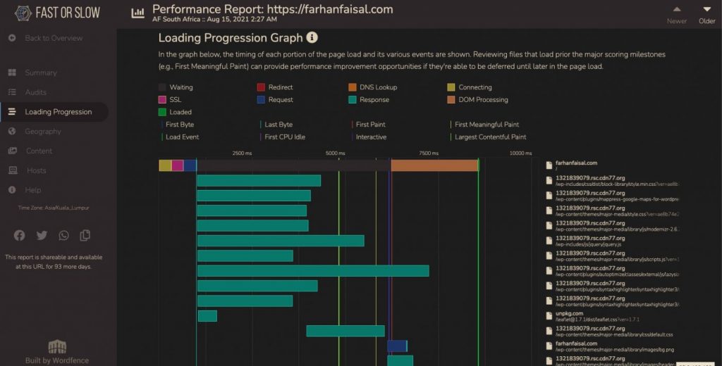Viewport: 722px width, 366px height.
Task: Click the default.css file entry
Action: point(614,331)
